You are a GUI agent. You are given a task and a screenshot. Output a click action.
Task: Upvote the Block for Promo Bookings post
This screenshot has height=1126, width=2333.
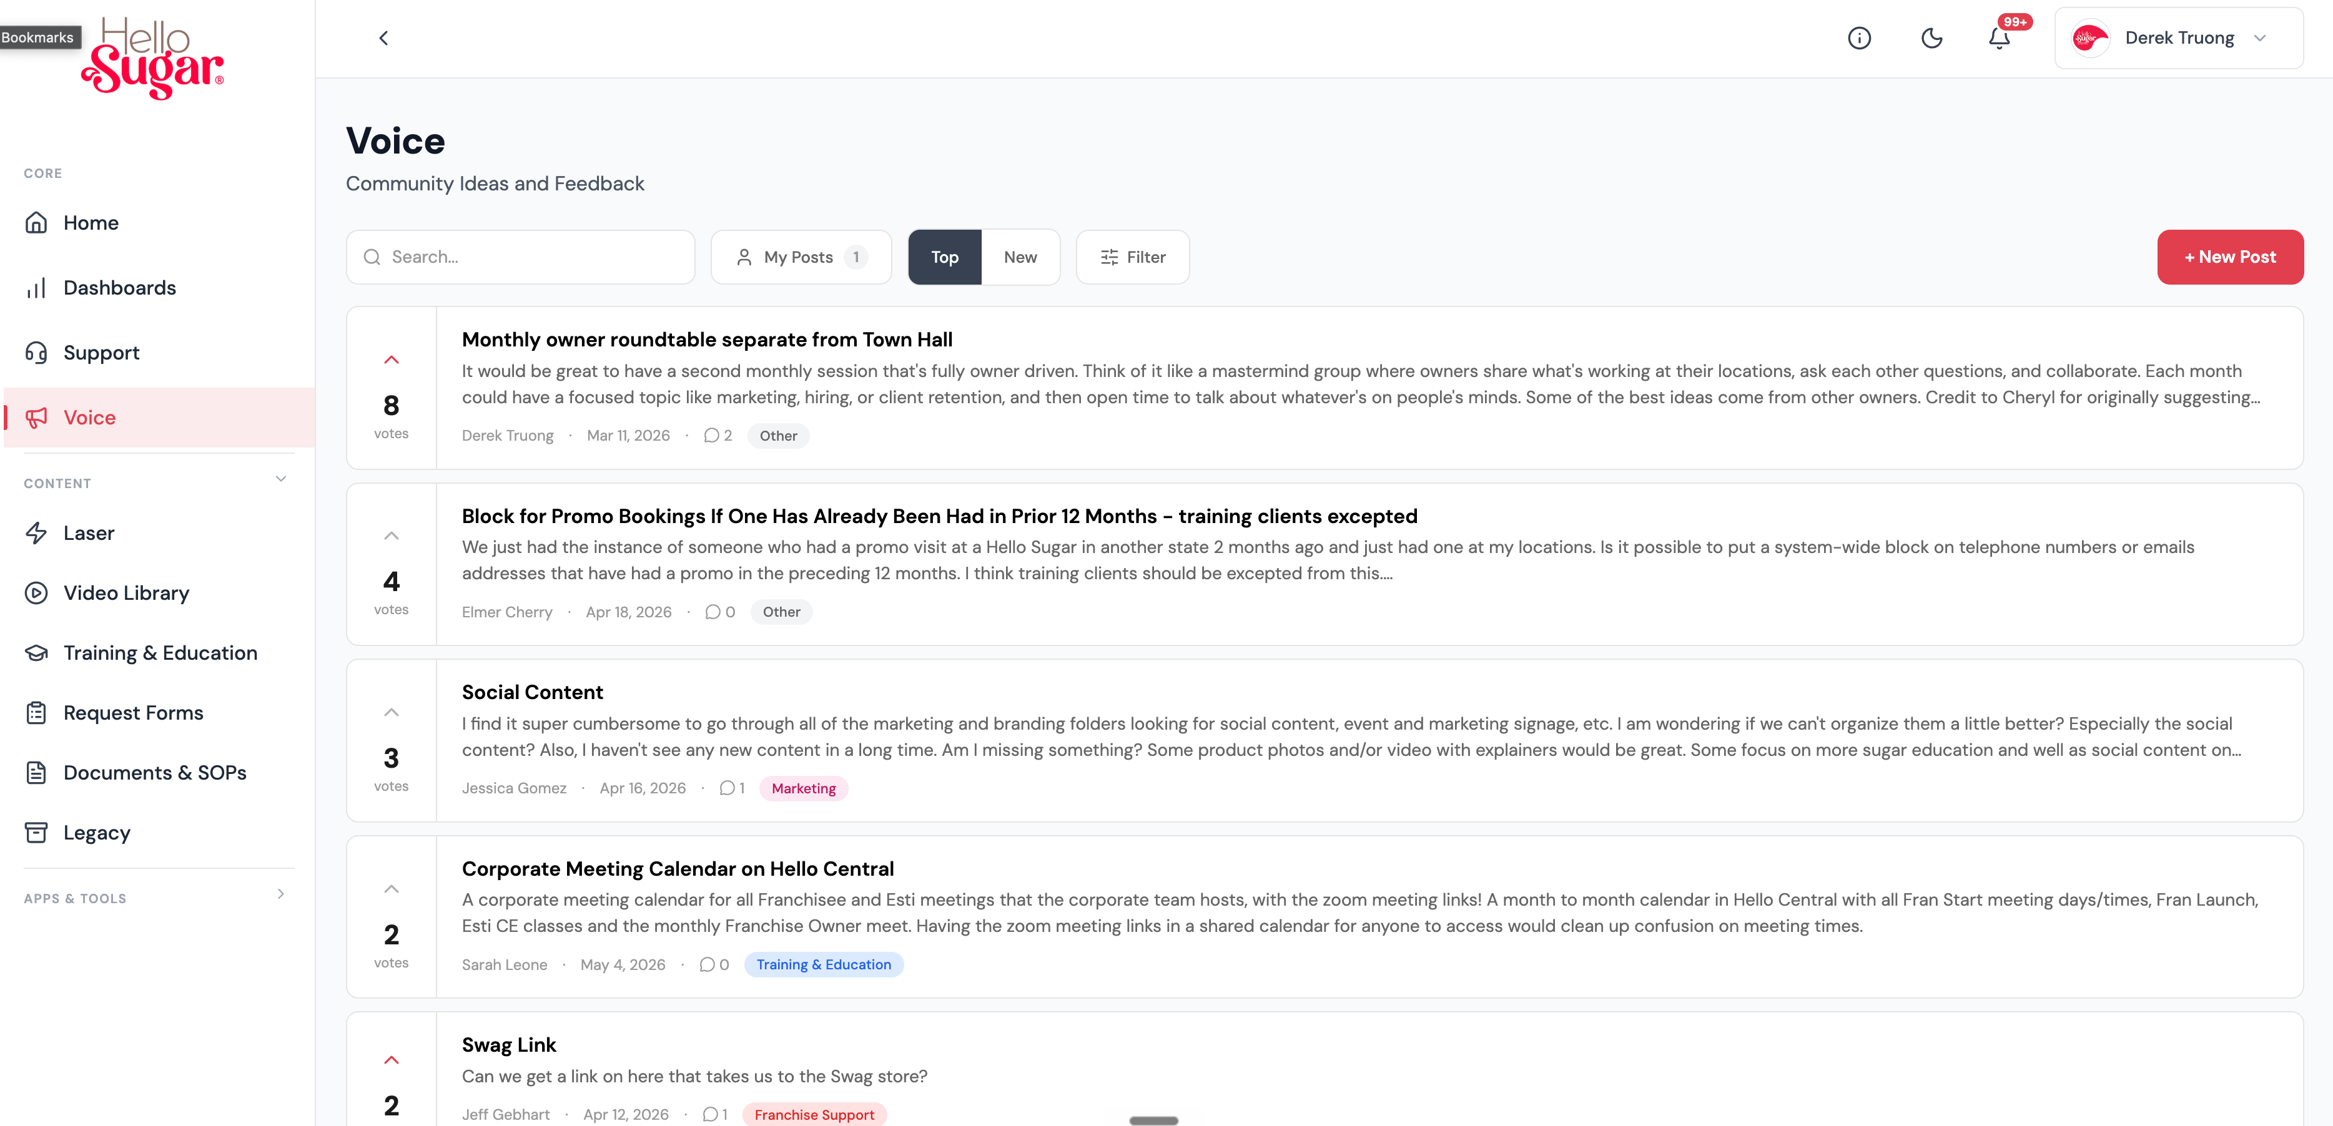pyautogui.click(x=392, y=536)
